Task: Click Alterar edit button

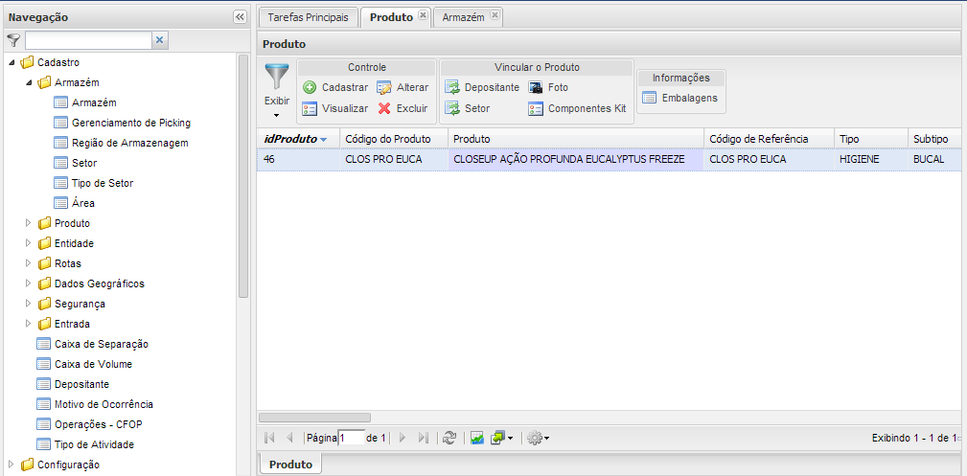Action: click(403, 87)
